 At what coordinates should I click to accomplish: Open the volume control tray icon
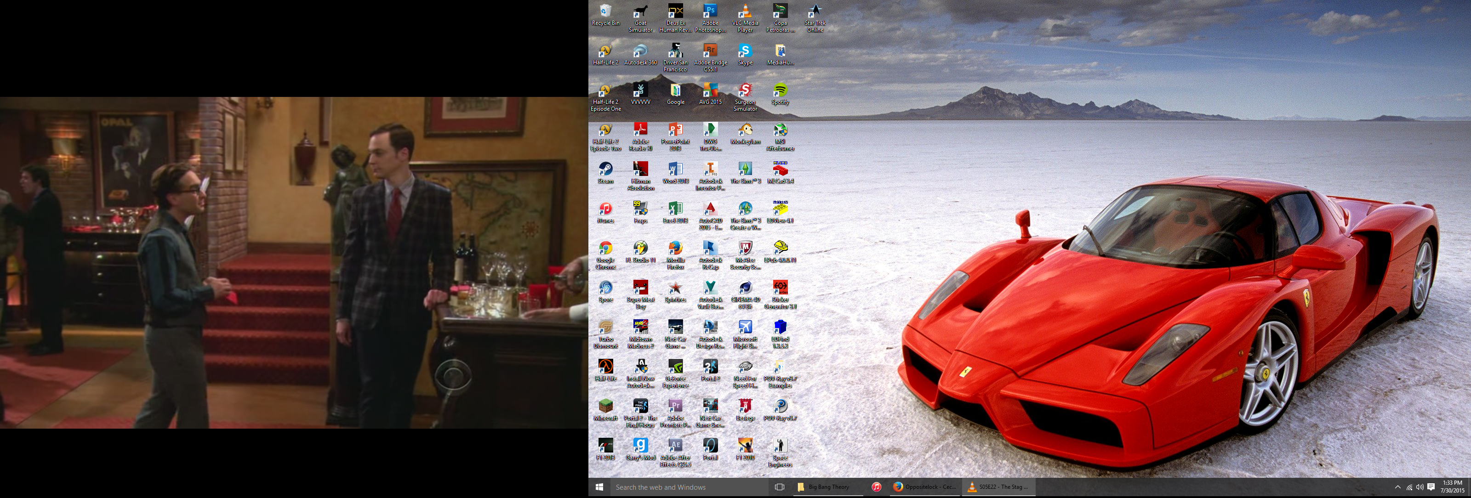[1420, 487]
